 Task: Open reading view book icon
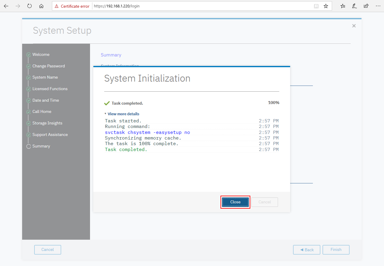click(316, 6)
